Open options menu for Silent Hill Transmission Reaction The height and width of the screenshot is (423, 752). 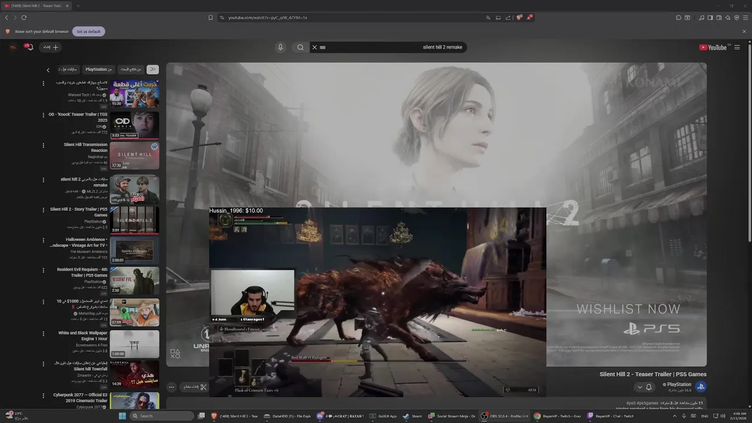pyautogui.click(x=43, y=145)
